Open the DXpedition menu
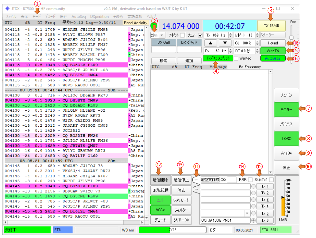The height and width of the screenshot is (238, 316). pos(99,17)
